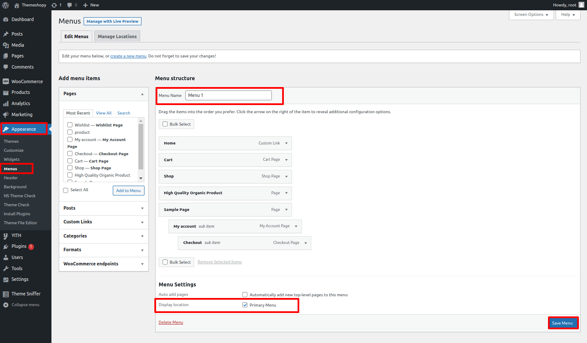Viewport: 587px width, 343px height.
Task: Expand the Custom Links section
Action: pos(142,222)
